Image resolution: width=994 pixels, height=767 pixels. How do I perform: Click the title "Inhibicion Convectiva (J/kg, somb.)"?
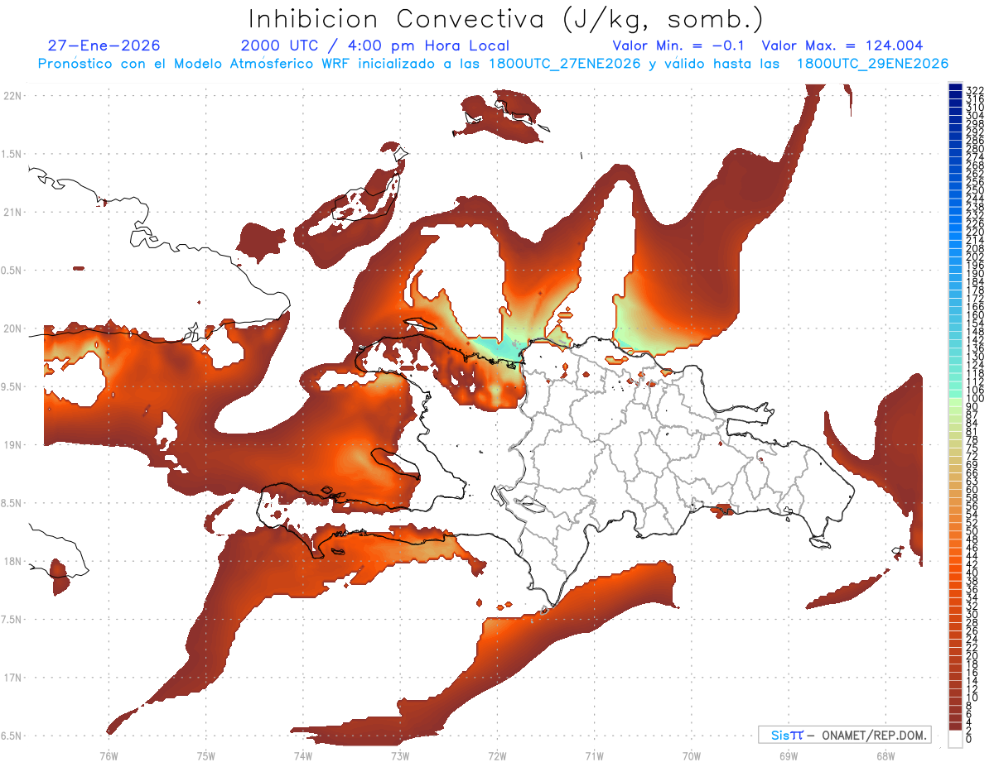pyautogui.click(x=506, y=18)
